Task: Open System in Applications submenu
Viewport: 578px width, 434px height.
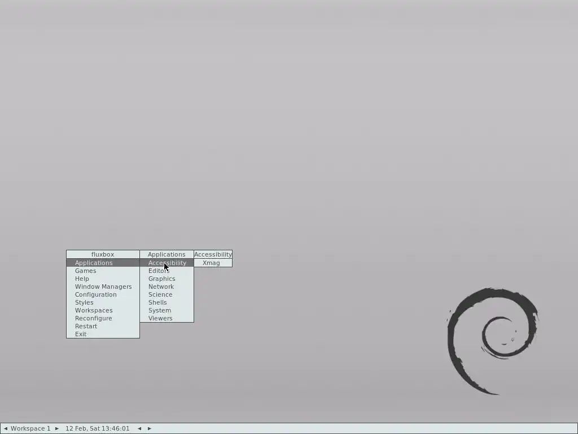Action: click(x=167, y=310)
